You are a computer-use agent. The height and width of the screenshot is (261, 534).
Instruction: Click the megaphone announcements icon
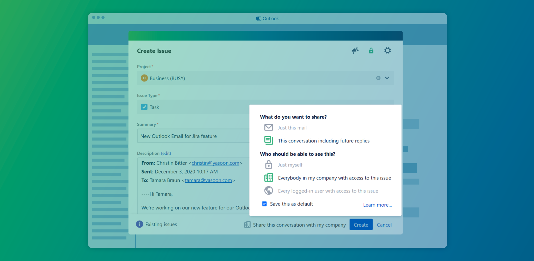(x=355, y=51)
